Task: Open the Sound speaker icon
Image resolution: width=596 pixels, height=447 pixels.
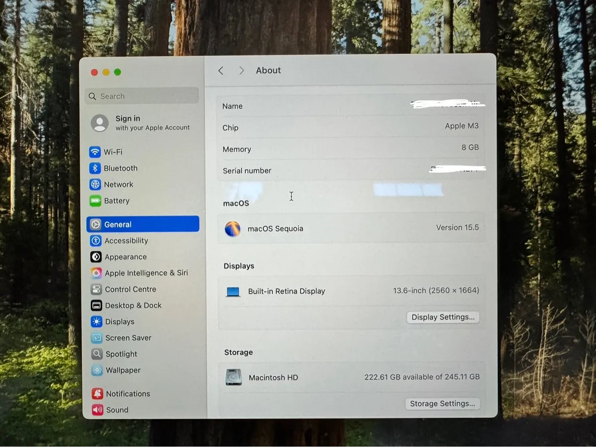Action: pyautogui.click(x=97, y=410)
